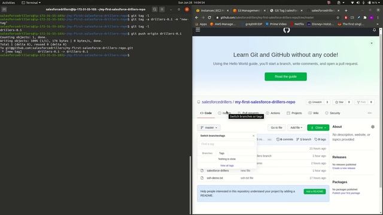Open the Chrome profile avatar

click(x=372, y=17)
